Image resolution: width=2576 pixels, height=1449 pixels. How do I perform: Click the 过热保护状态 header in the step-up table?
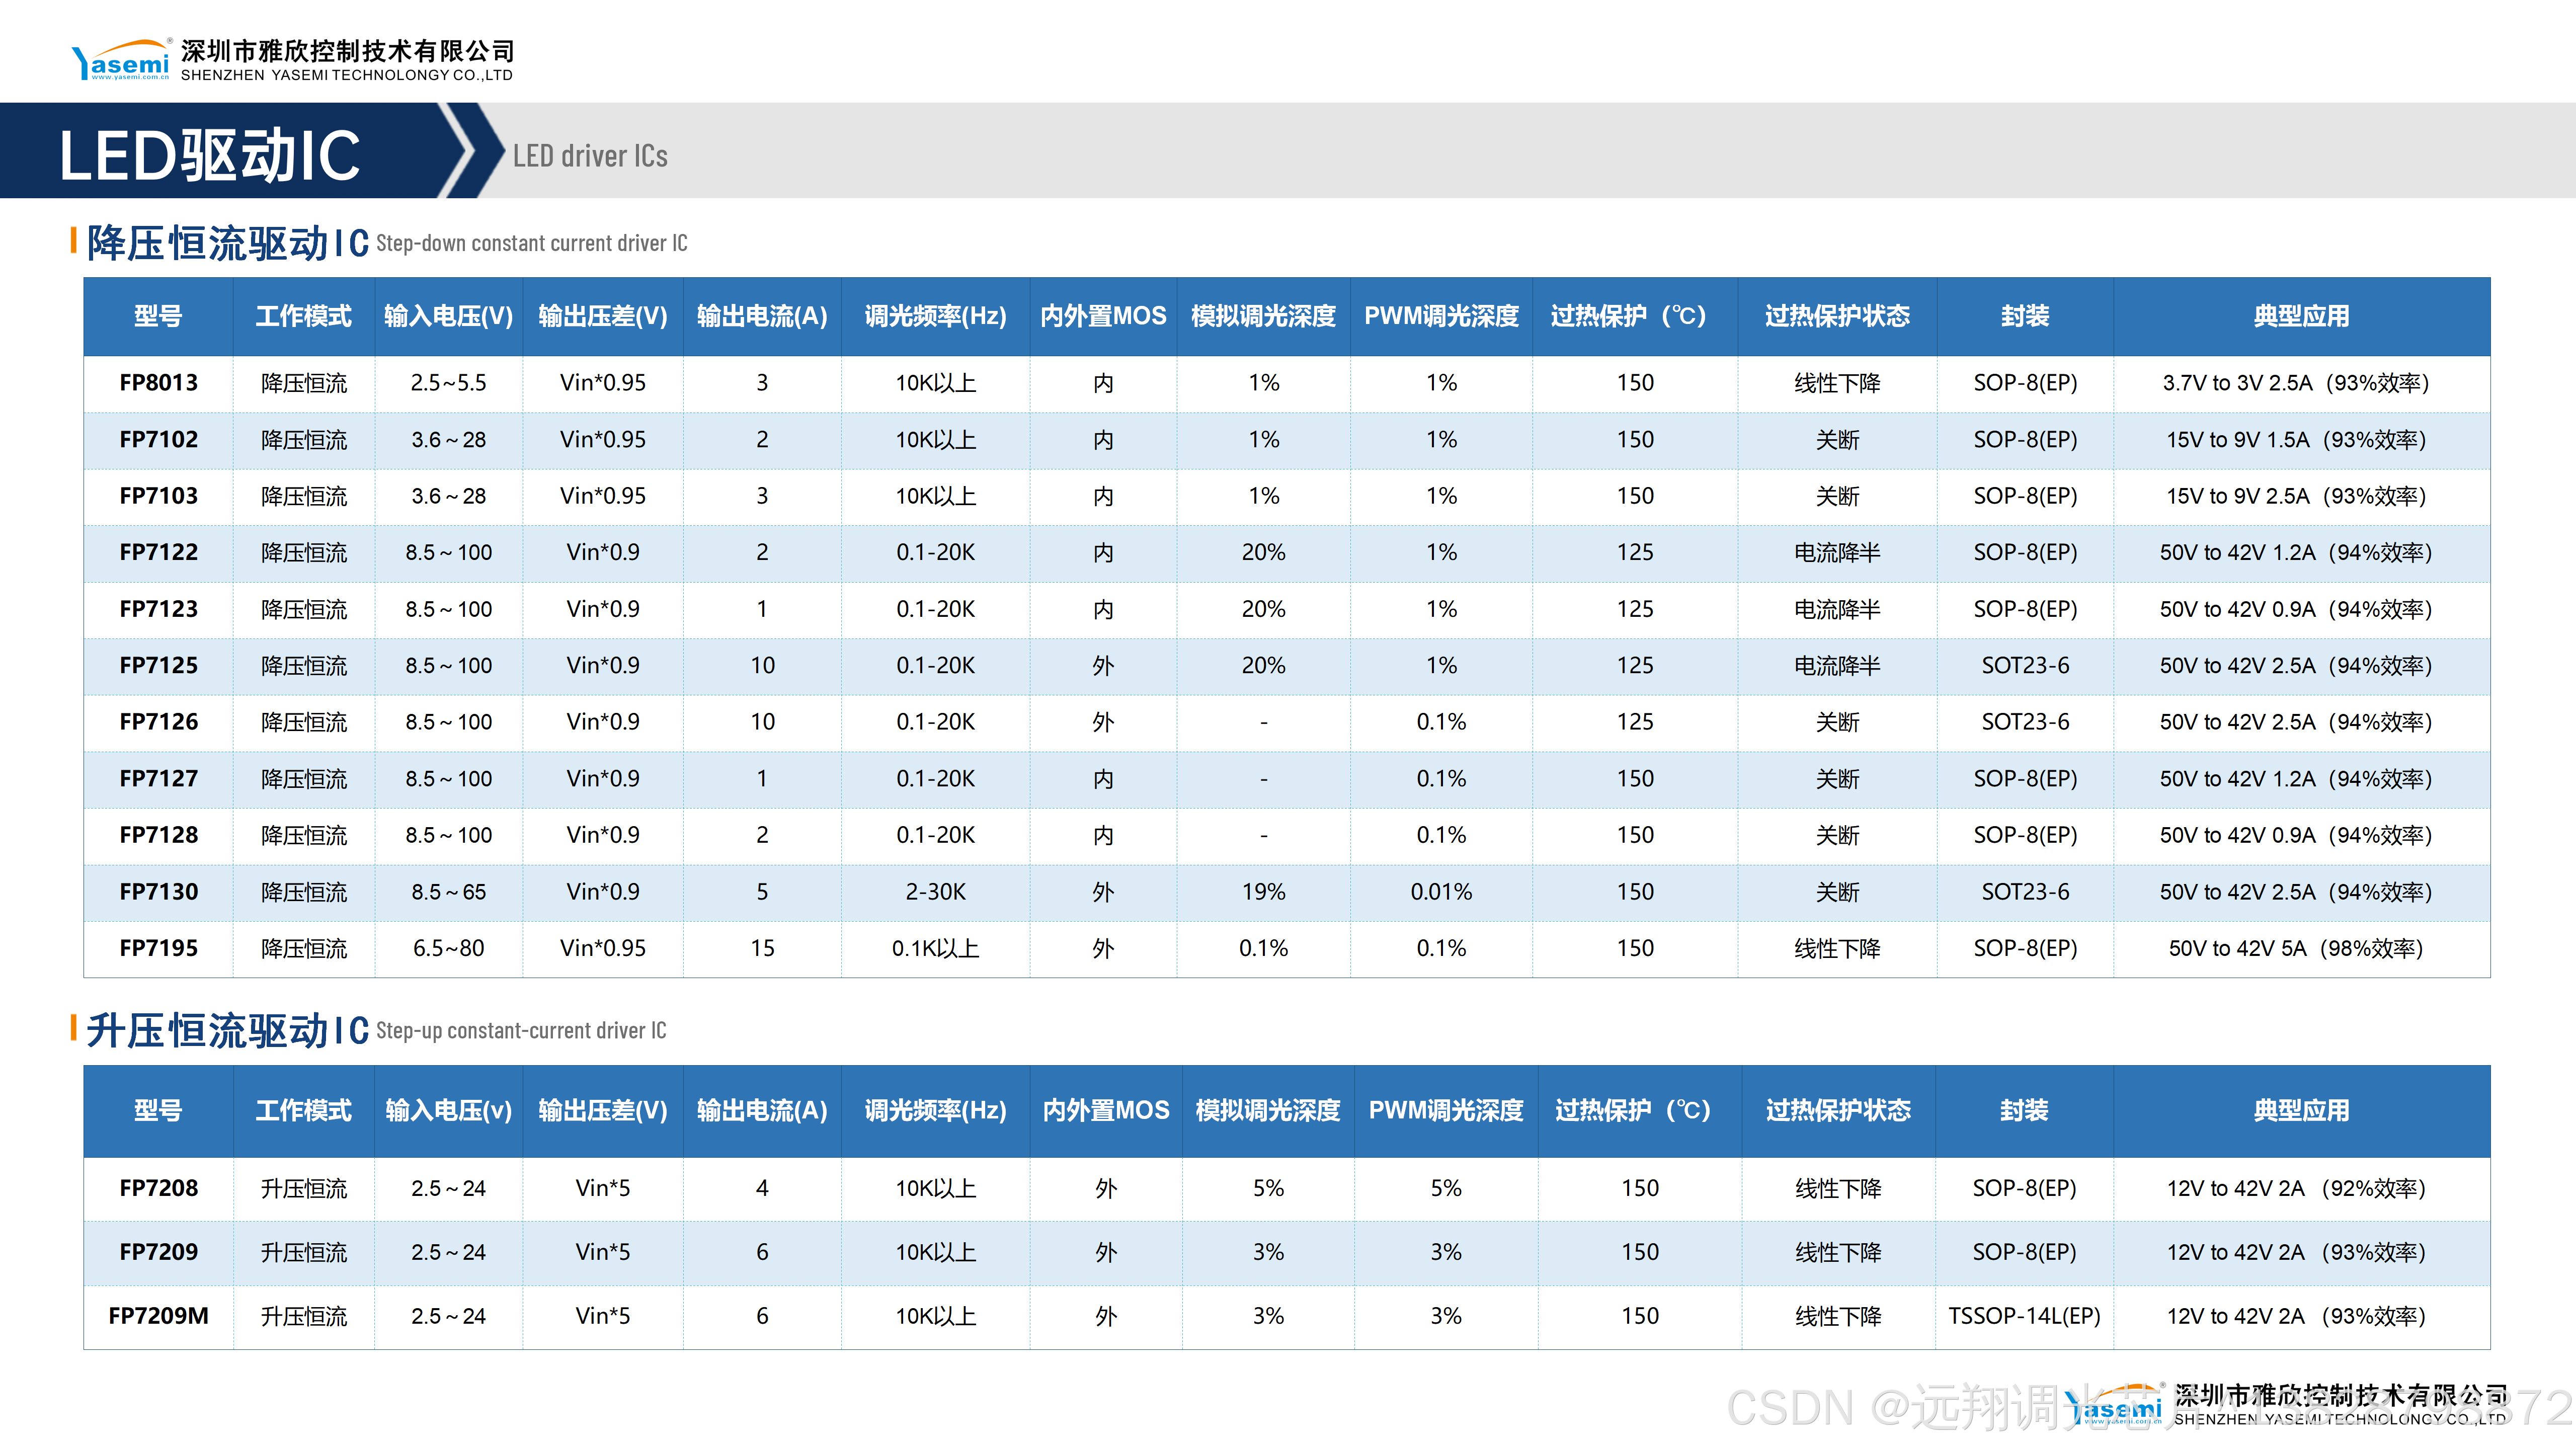point(1838,1110)
